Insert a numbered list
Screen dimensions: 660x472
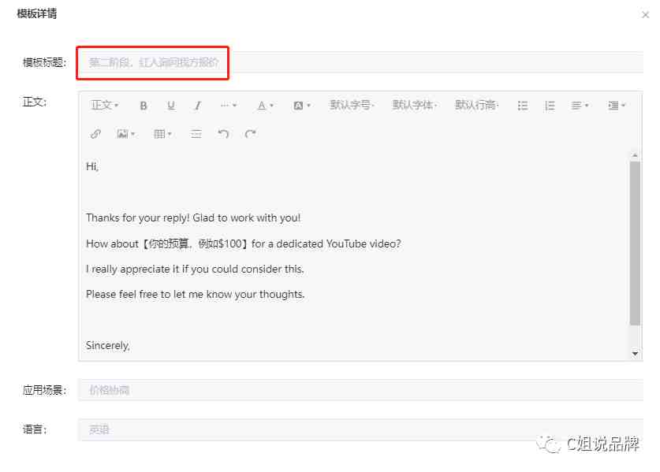pyautogui.click(x=550, y=106)
